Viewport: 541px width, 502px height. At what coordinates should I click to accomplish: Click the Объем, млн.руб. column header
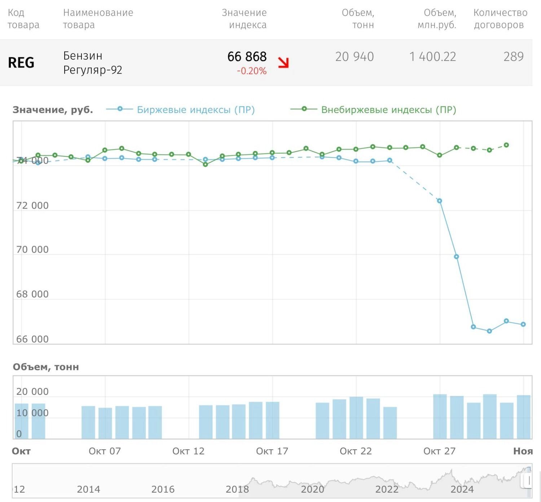pyautogui.click(x=437, y=19)
